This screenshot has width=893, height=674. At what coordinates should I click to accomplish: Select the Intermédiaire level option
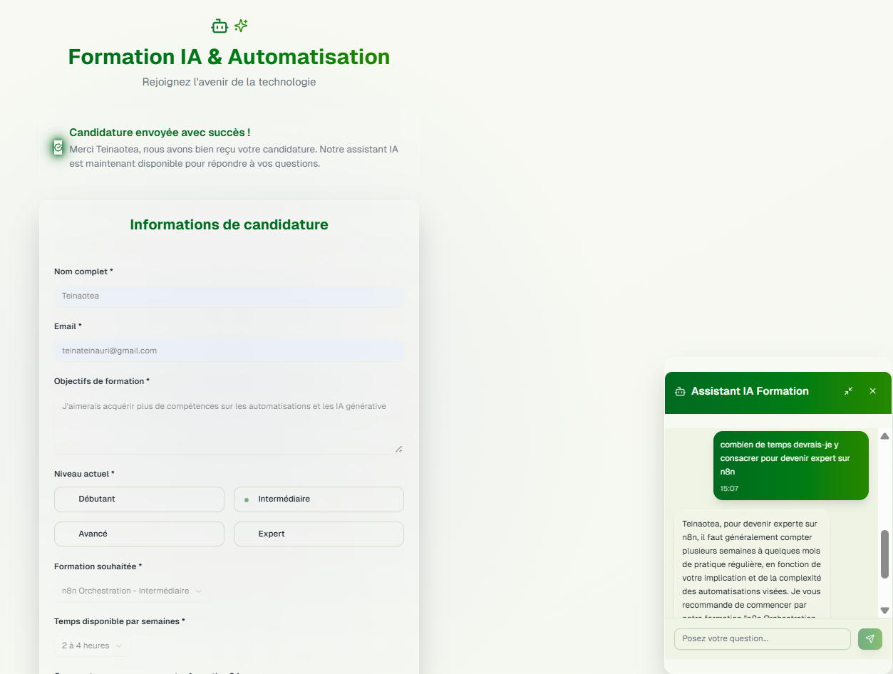tap(319, 499)
